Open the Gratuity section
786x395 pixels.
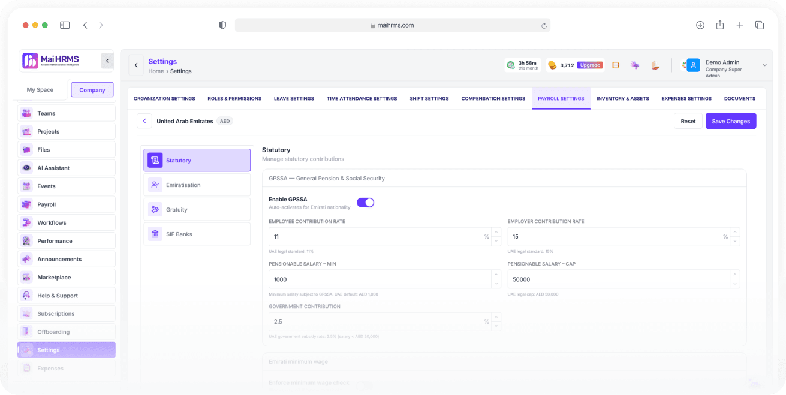pyautogui.click(x=197, y=209)
